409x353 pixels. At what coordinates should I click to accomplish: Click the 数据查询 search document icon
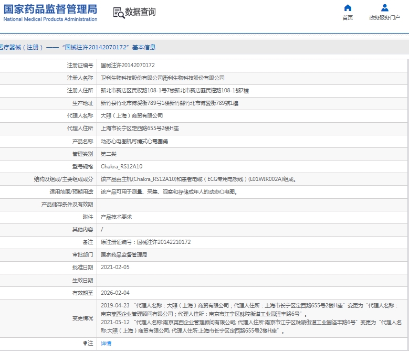pos(119,13)
